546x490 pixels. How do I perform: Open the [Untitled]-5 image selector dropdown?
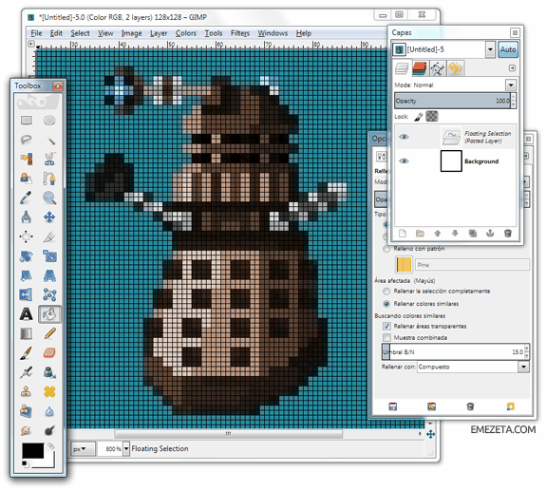tap(490, 49)
